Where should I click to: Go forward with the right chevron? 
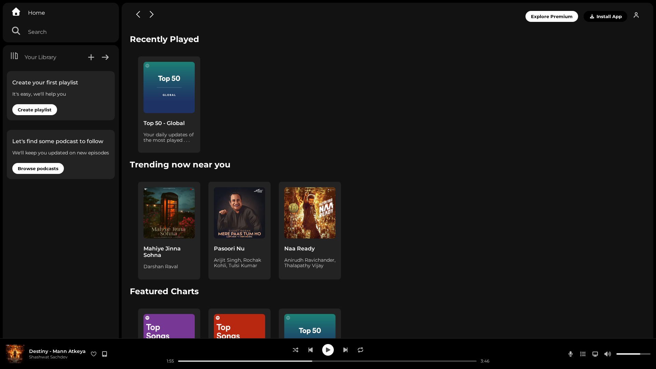(x=152, y=14)
